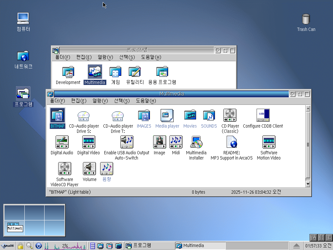333x250 pixels.
Task: Select the Digital Video icon
Action: point(88,142)
